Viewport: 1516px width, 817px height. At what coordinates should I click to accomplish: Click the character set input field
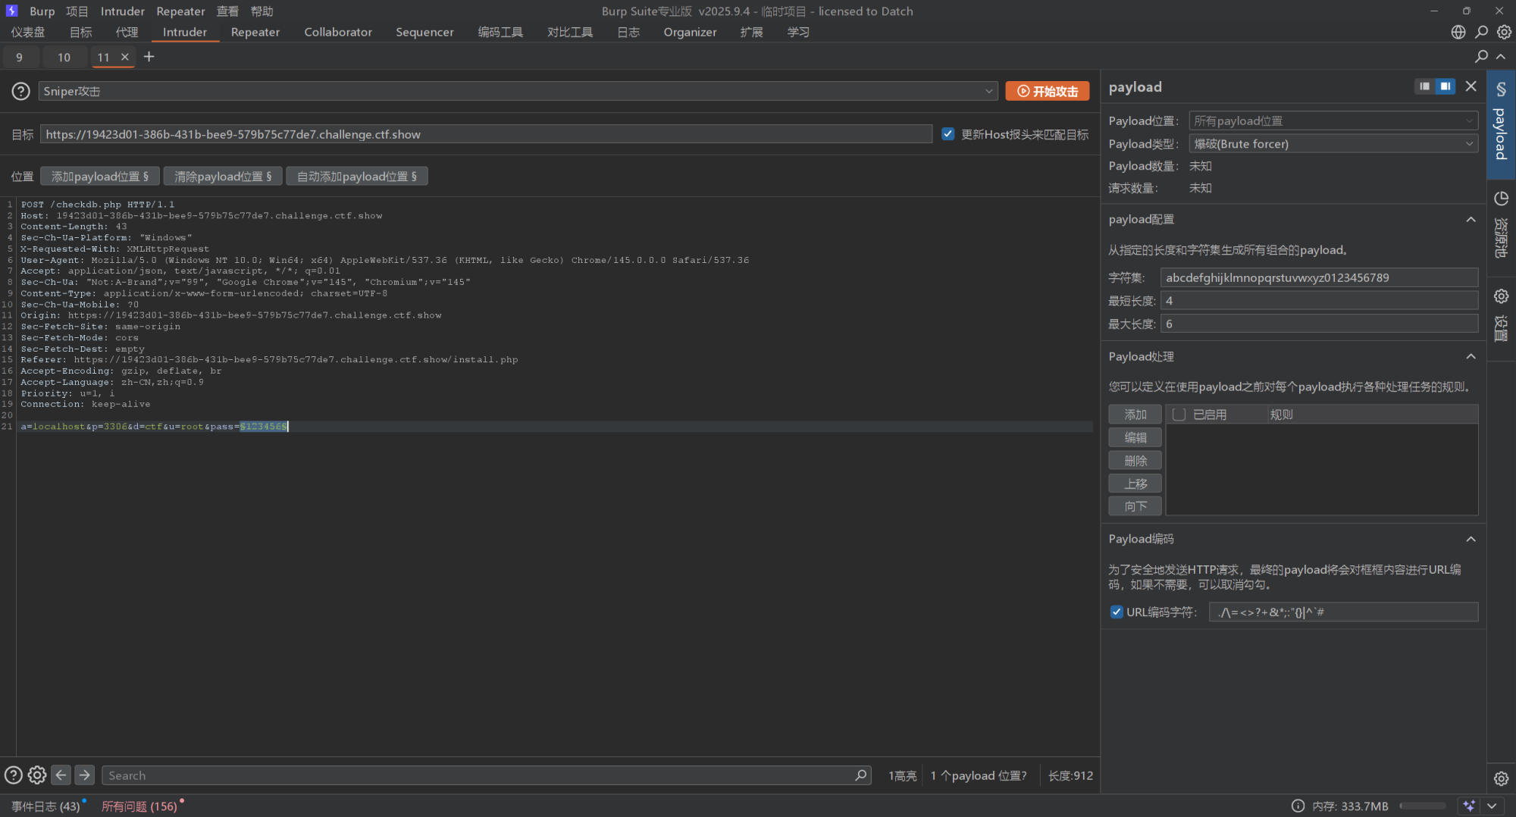pyautogui.click(x=1319, y=277)
